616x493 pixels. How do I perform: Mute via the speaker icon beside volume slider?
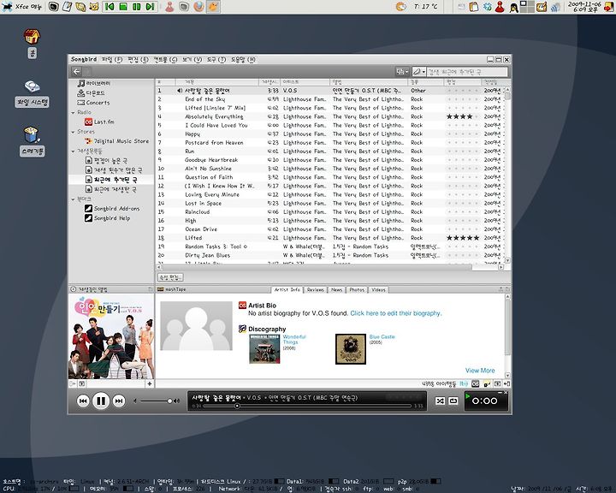(x=176, y=401)
